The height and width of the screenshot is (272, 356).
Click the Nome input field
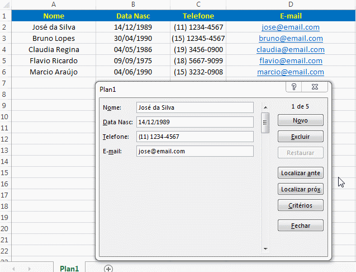coord(194,107)
